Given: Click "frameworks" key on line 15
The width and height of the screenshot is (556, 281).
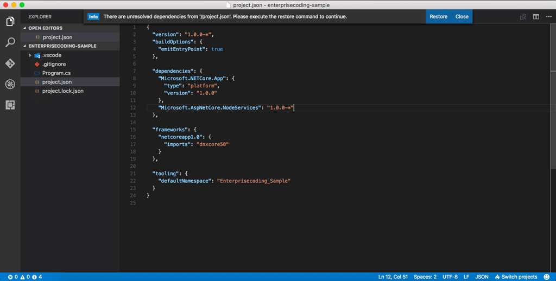Looking at the screenshot, I should click(x=170, y=130).
